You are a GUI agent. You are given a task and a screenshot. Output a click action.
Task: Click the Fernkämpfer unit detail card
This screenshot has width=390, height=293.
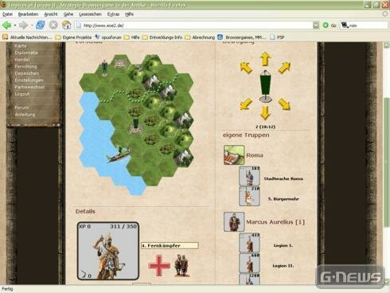click(x=108, y=251)
